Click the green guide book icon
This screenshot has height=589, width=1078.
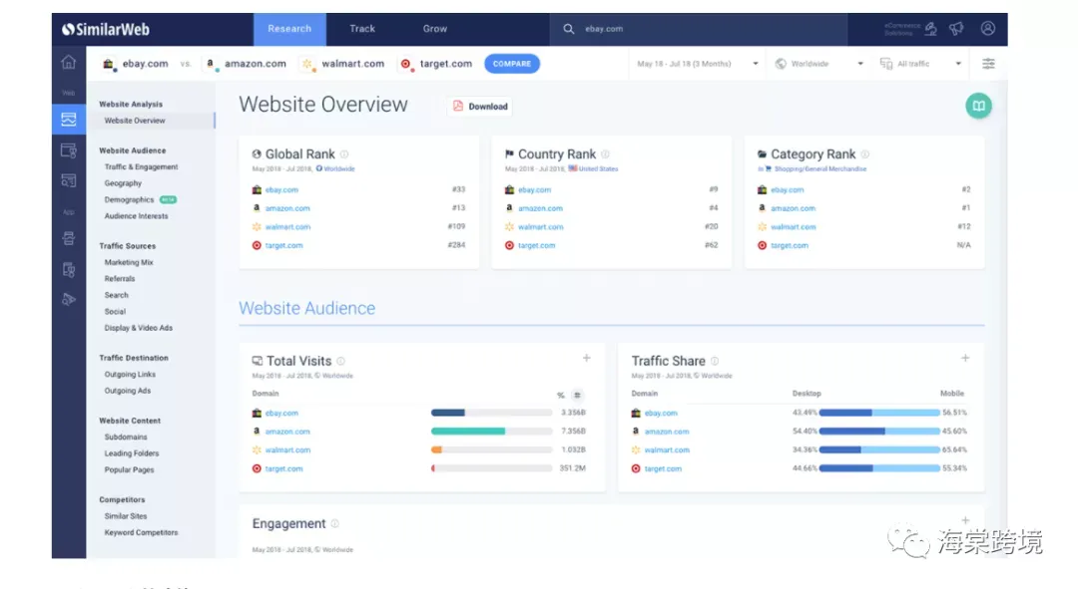977,107
